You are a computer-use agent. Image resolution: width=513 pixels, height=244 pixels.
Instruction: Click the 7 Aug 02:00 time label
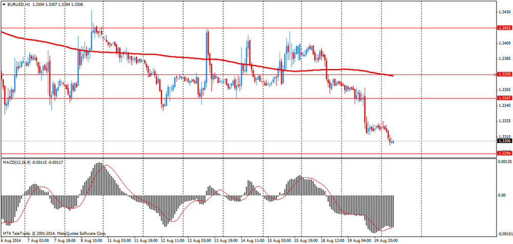pos(38,241)
